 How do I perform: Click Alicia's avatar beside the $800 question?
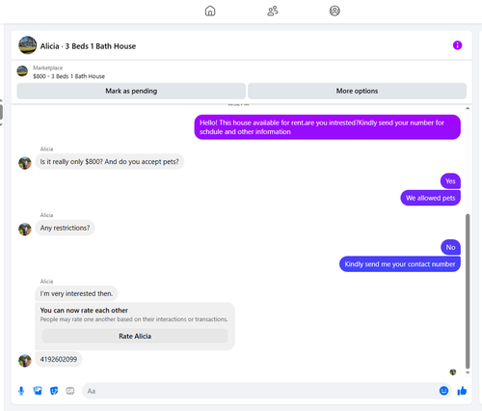pyautogui.click(x=25, y=163)
